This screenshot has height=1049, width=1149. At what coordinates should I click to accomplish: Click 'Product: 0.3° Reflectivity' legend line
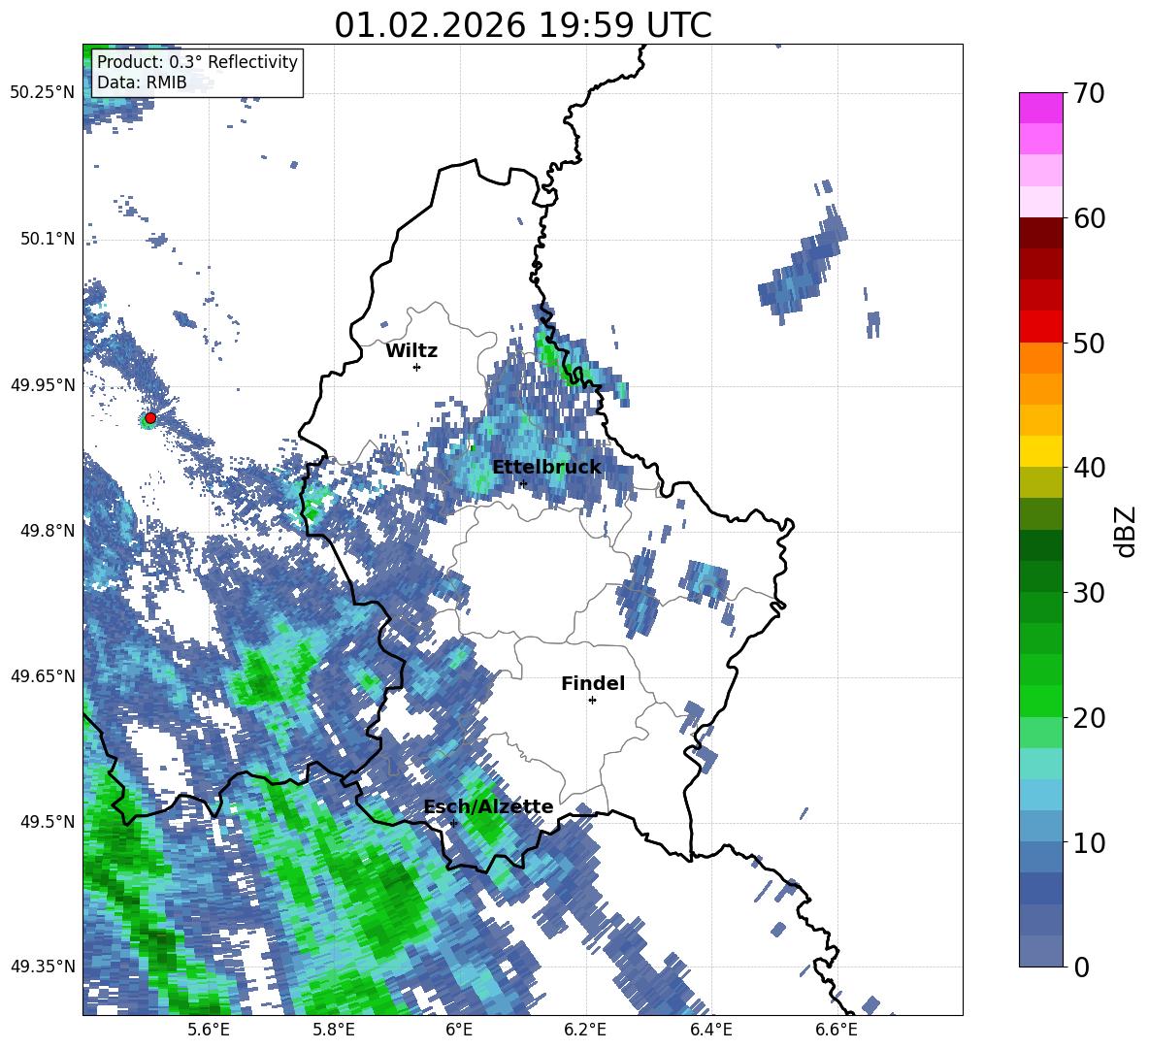(x=197, y=62)
